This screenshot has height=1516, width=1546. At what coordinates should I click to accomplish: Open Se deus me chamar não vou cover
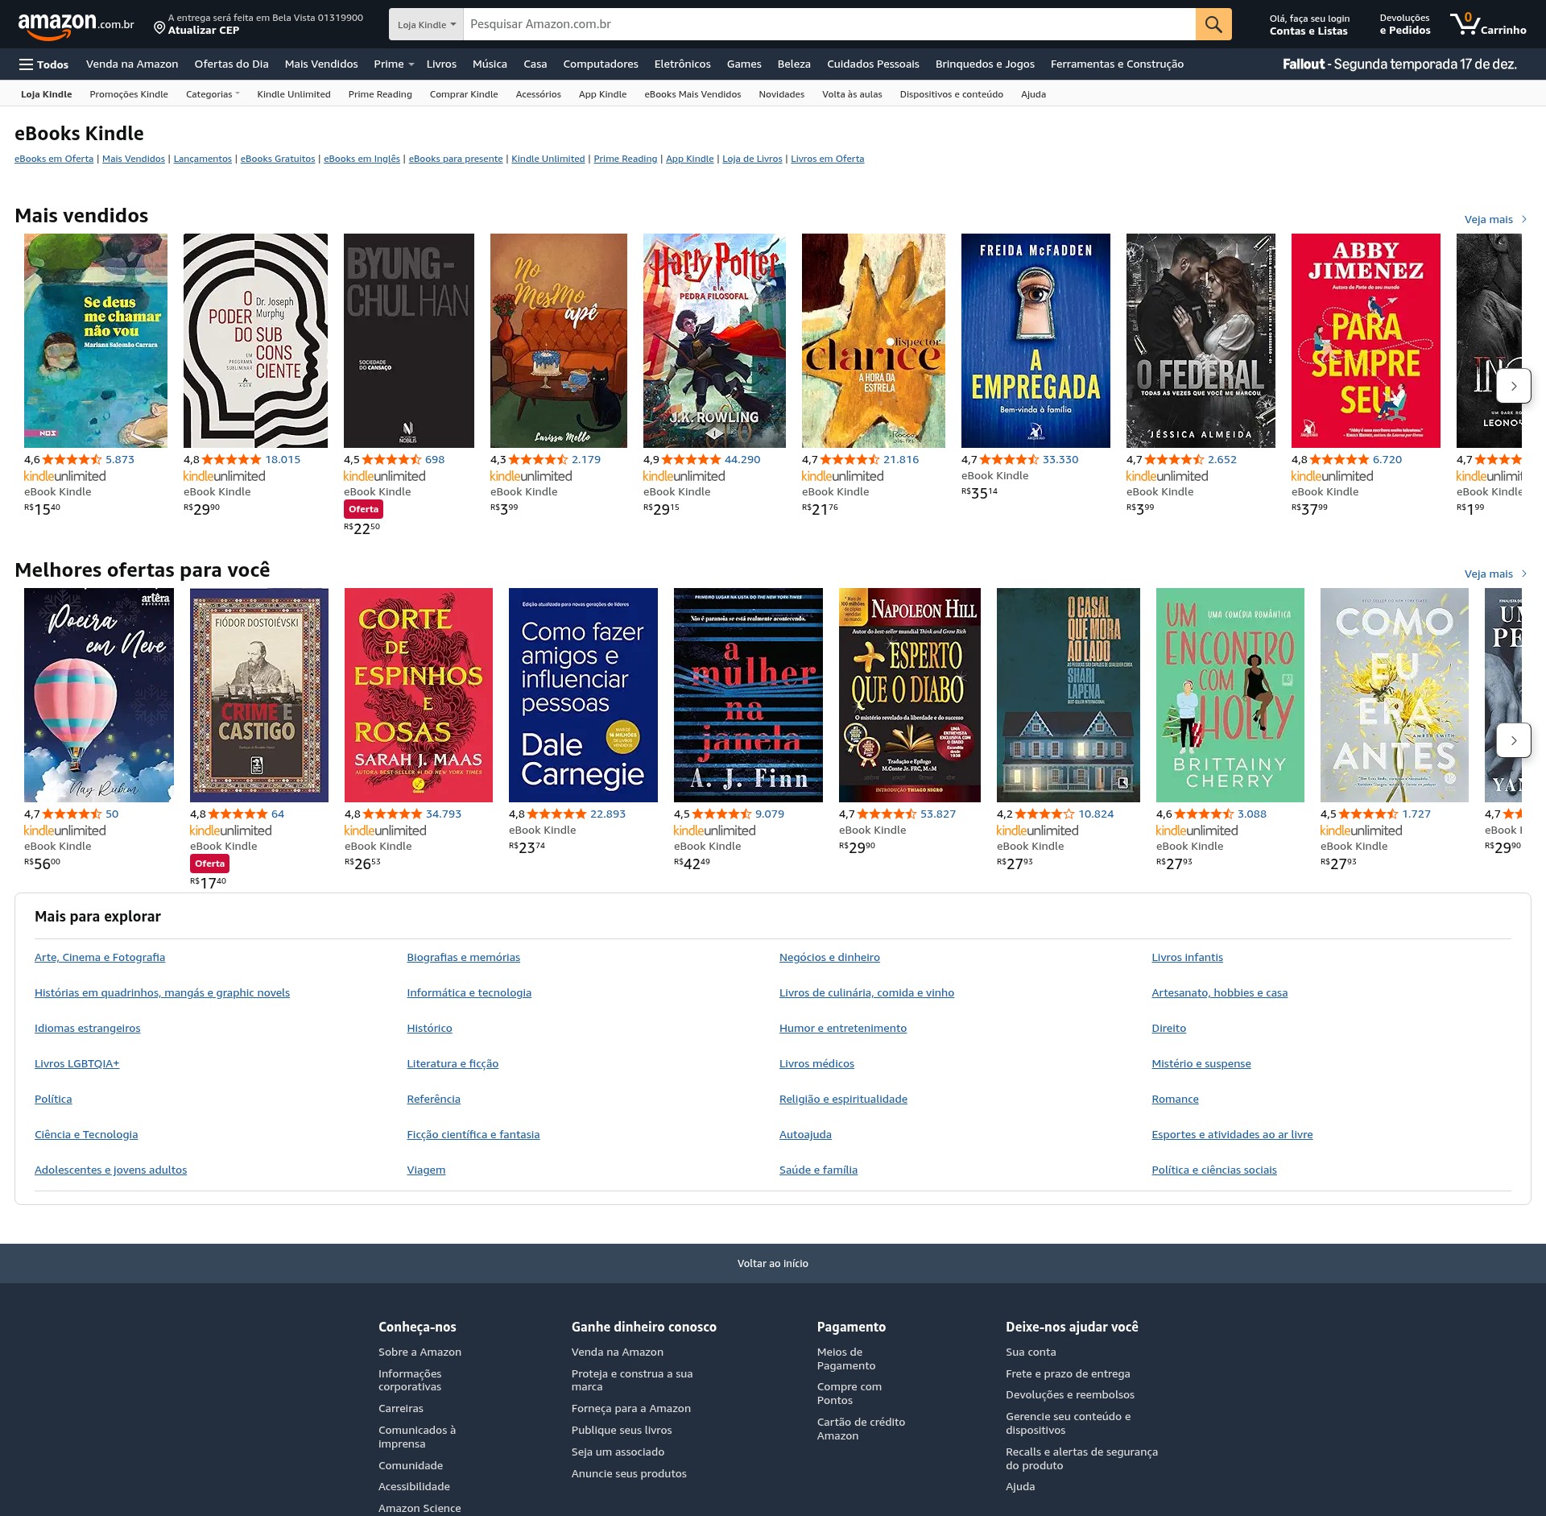[96, 341]
